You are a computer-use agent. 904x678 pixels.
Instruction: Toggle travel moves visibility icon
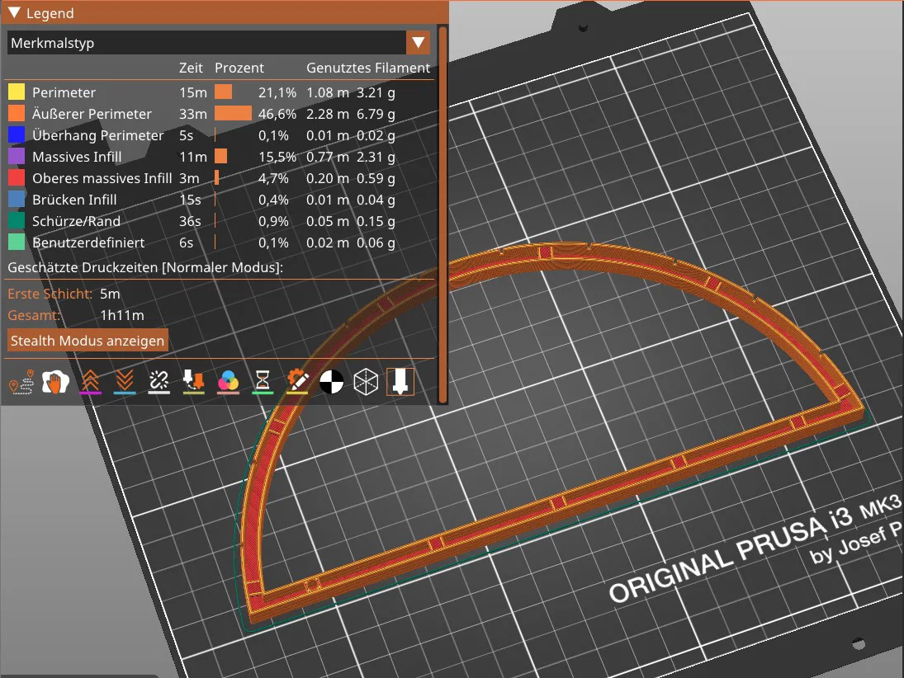(x=21, y=382)
